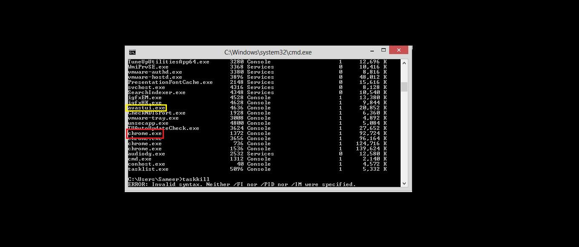Screen dimensions: 579x247
Task: Close the command prompt window
Action: 398,50
